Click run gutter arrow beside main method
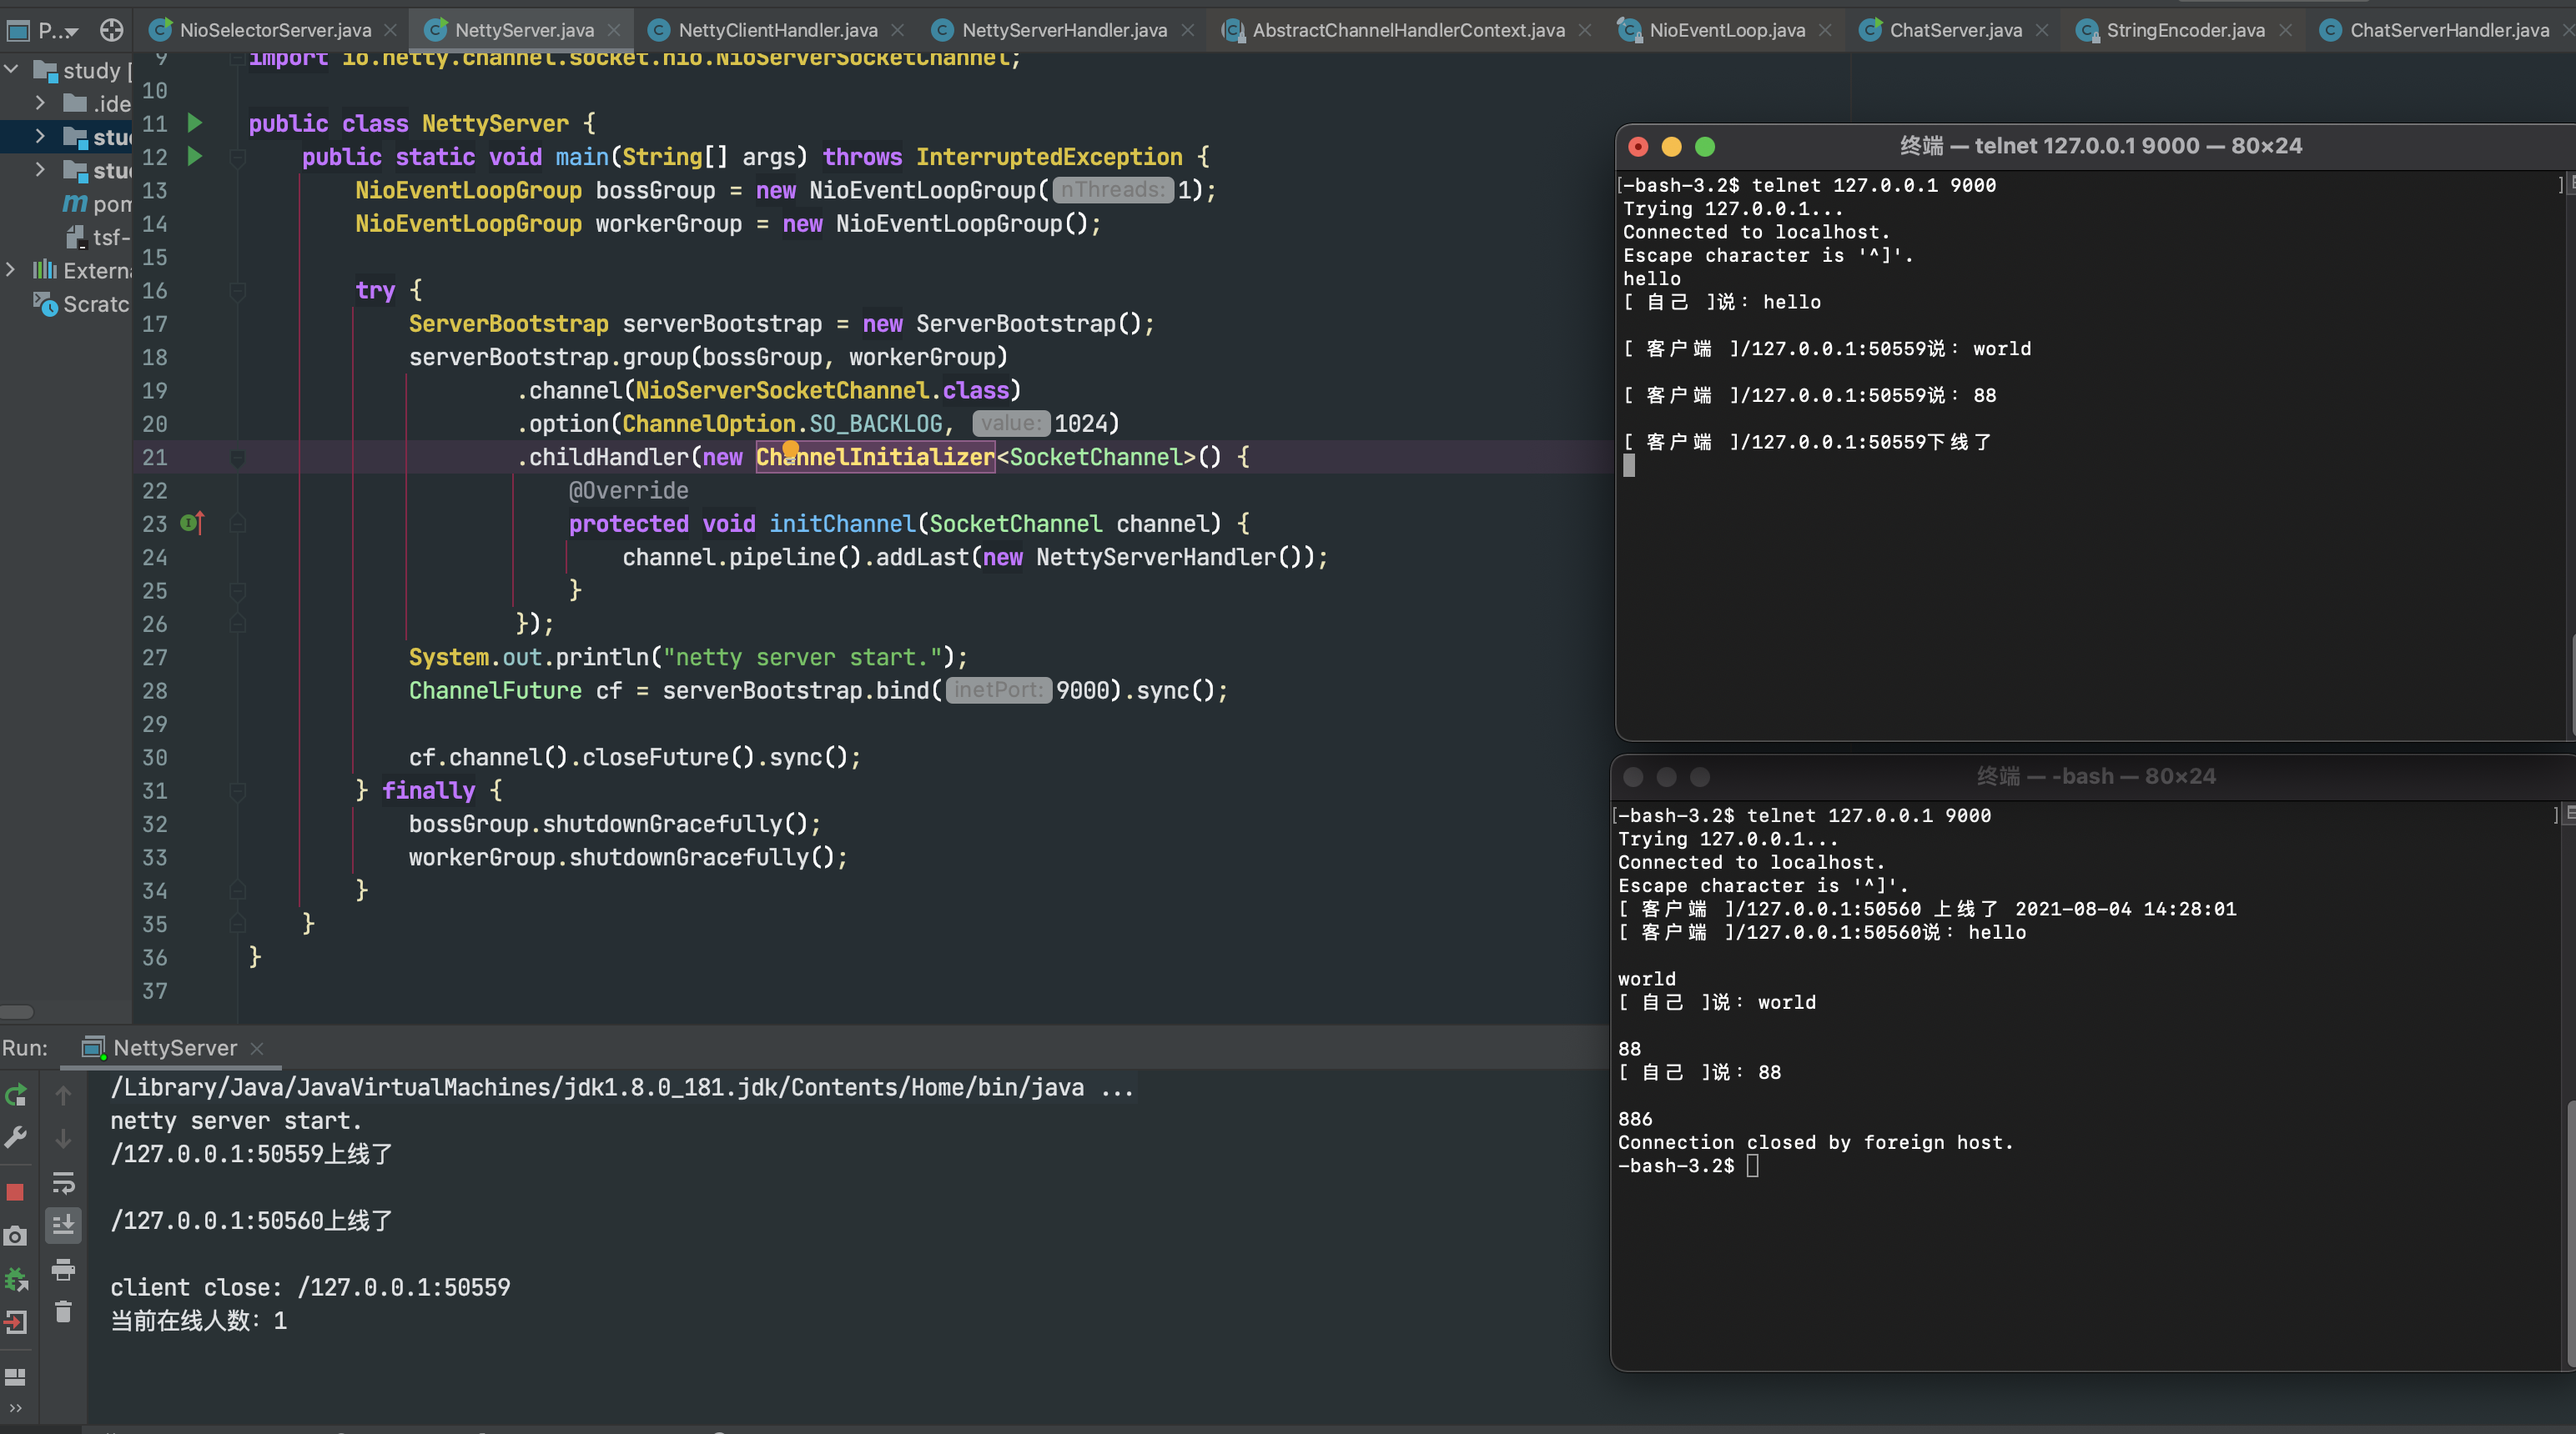The image size is (2576, 1434). (195, 157)
